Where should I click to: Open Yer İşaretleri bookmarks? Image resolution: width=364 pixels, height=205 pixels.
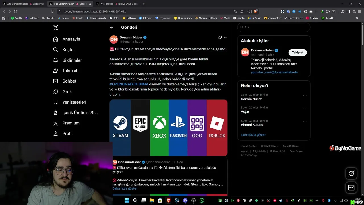[69, 102]
